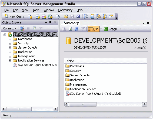The height and width of the screenshot is (119, 153).
Task: Click Refresh icon in Summary toolbar
Action: (71, 29)
